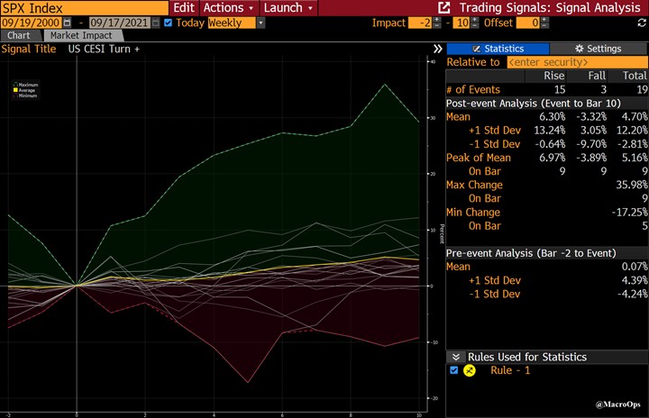This screenshot has width=649, height=418.
Task: Select the Market Impact tab
Action: pyautogui.click(x=80, y=36)
